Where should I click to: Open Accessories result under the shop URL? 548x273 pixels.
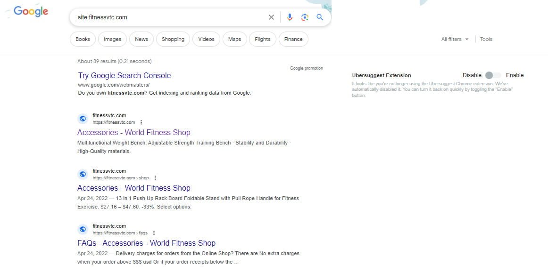[134, 188]
